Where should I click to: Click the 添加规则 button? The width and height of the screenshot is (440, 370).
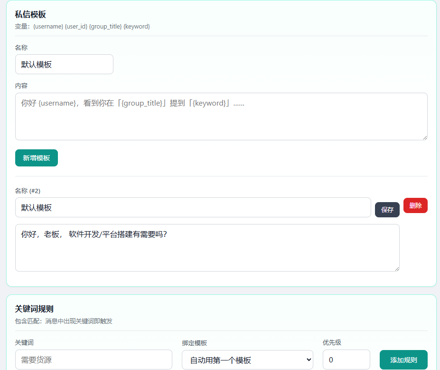403,360
